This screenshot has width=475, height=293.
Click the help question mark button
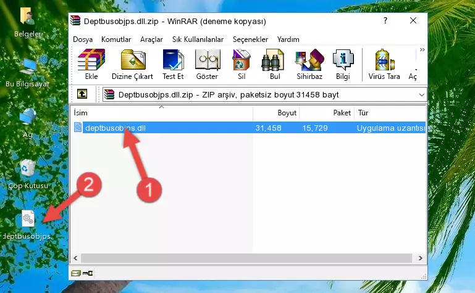point(385,20)
